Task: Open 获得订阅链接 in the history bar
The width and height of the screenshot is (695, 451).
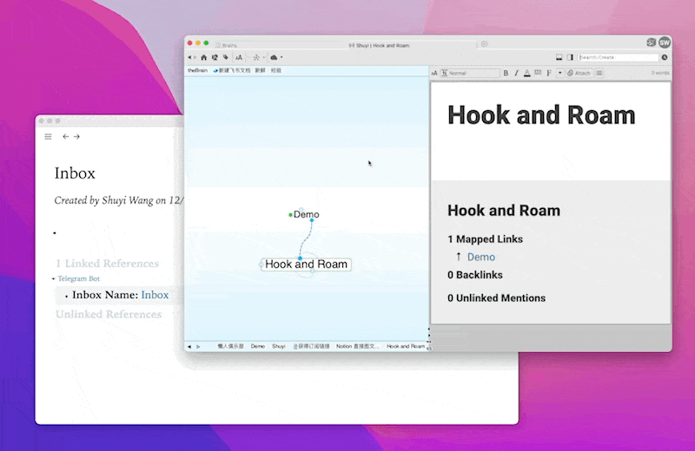Action: [x=311, y=347]
